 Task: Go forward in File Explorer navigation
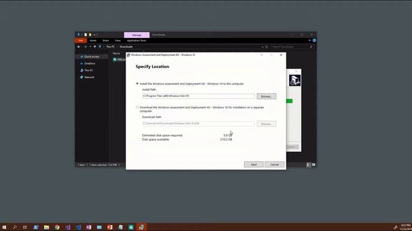85,47
